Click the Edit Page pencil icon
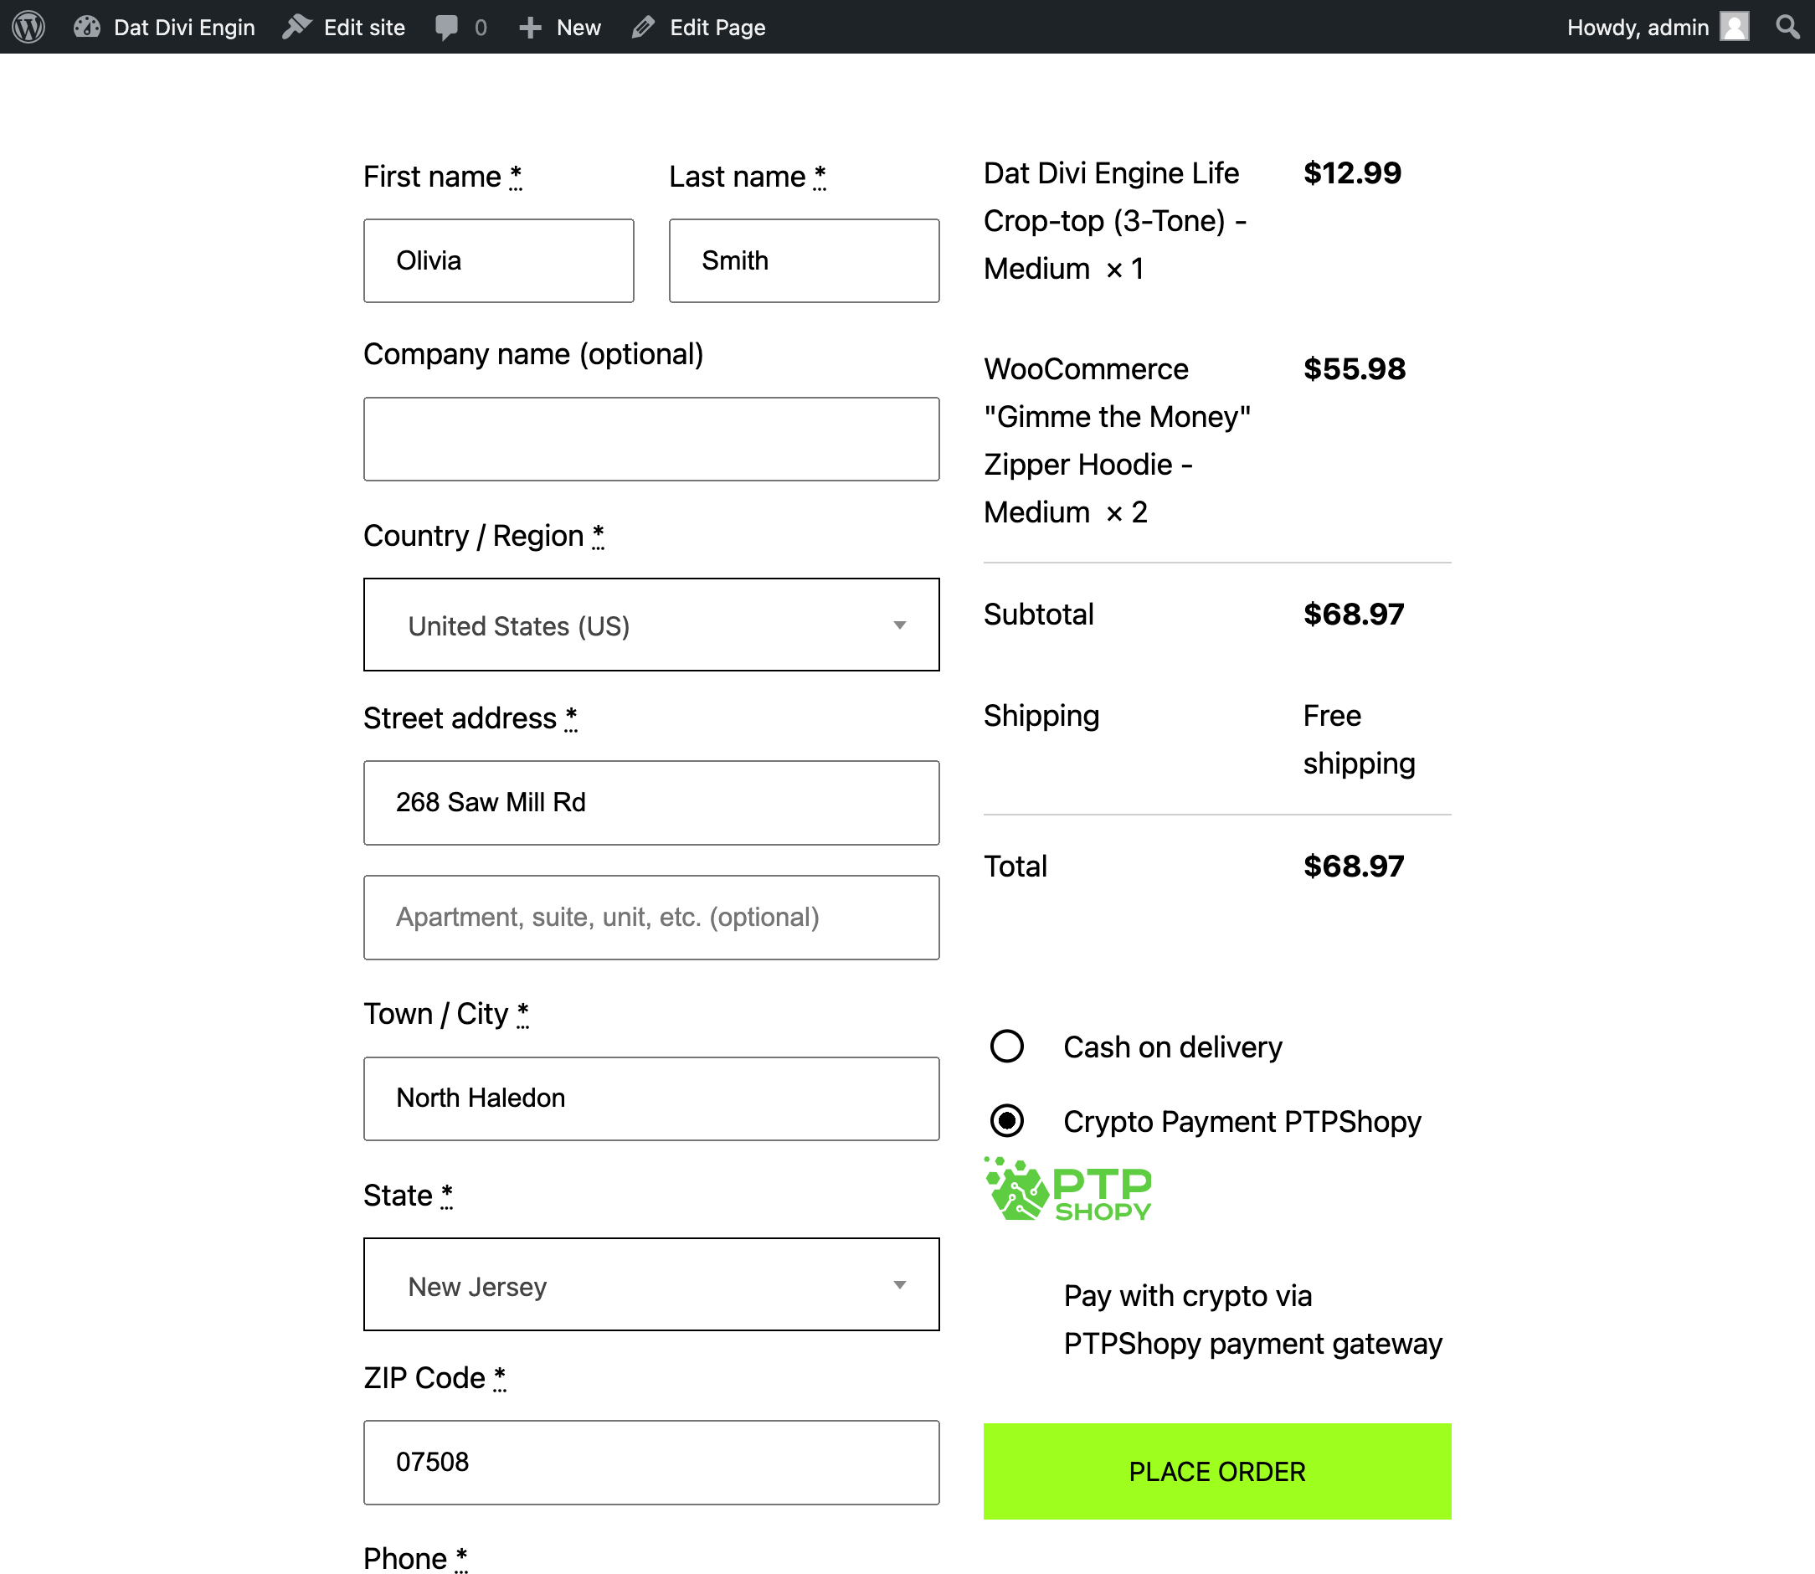The height and width of the screenshot is (1574, 1815). (x=644, y=28)
